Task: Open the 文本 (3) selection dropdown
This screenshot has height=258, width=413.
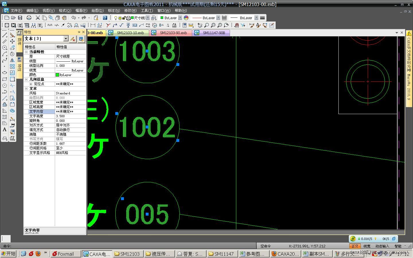Action: point(66,39)
